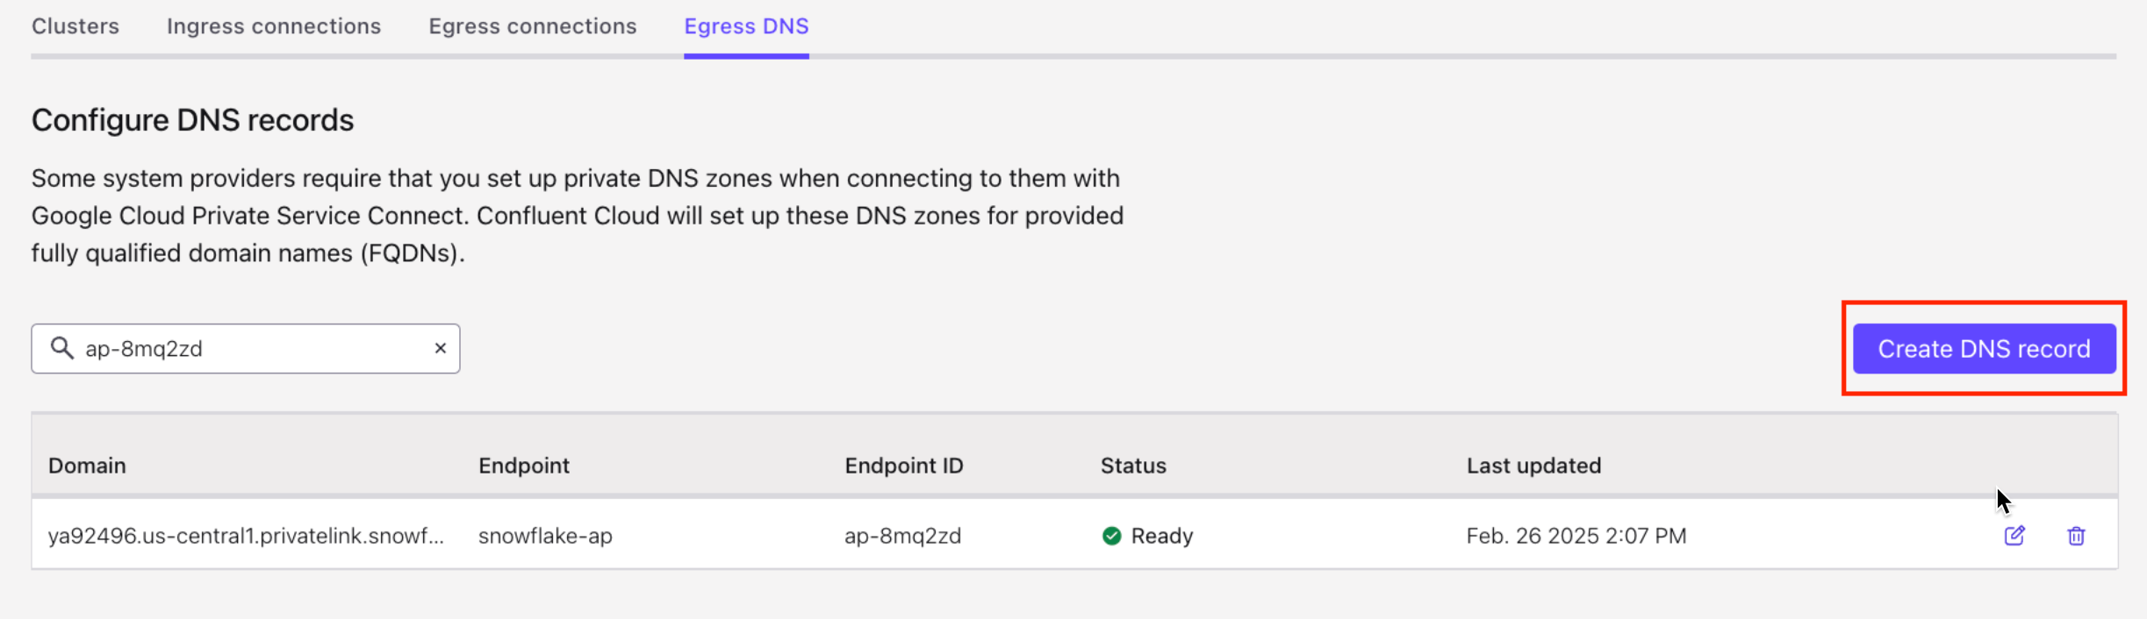Sort records by the Domain column
The image size is (2147, 619).
point(87,466)
